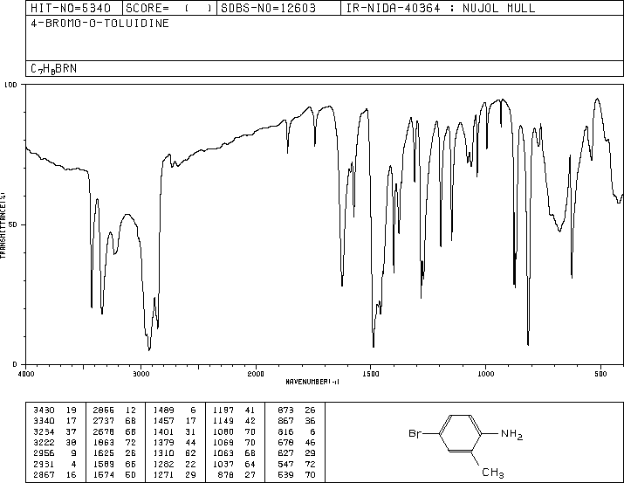The image size is (624, 483).
Task: Click the molecular formula C7H8BRN
Action: coord(54,69)
